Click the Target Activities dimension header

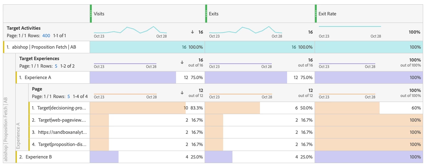(24, 28)
